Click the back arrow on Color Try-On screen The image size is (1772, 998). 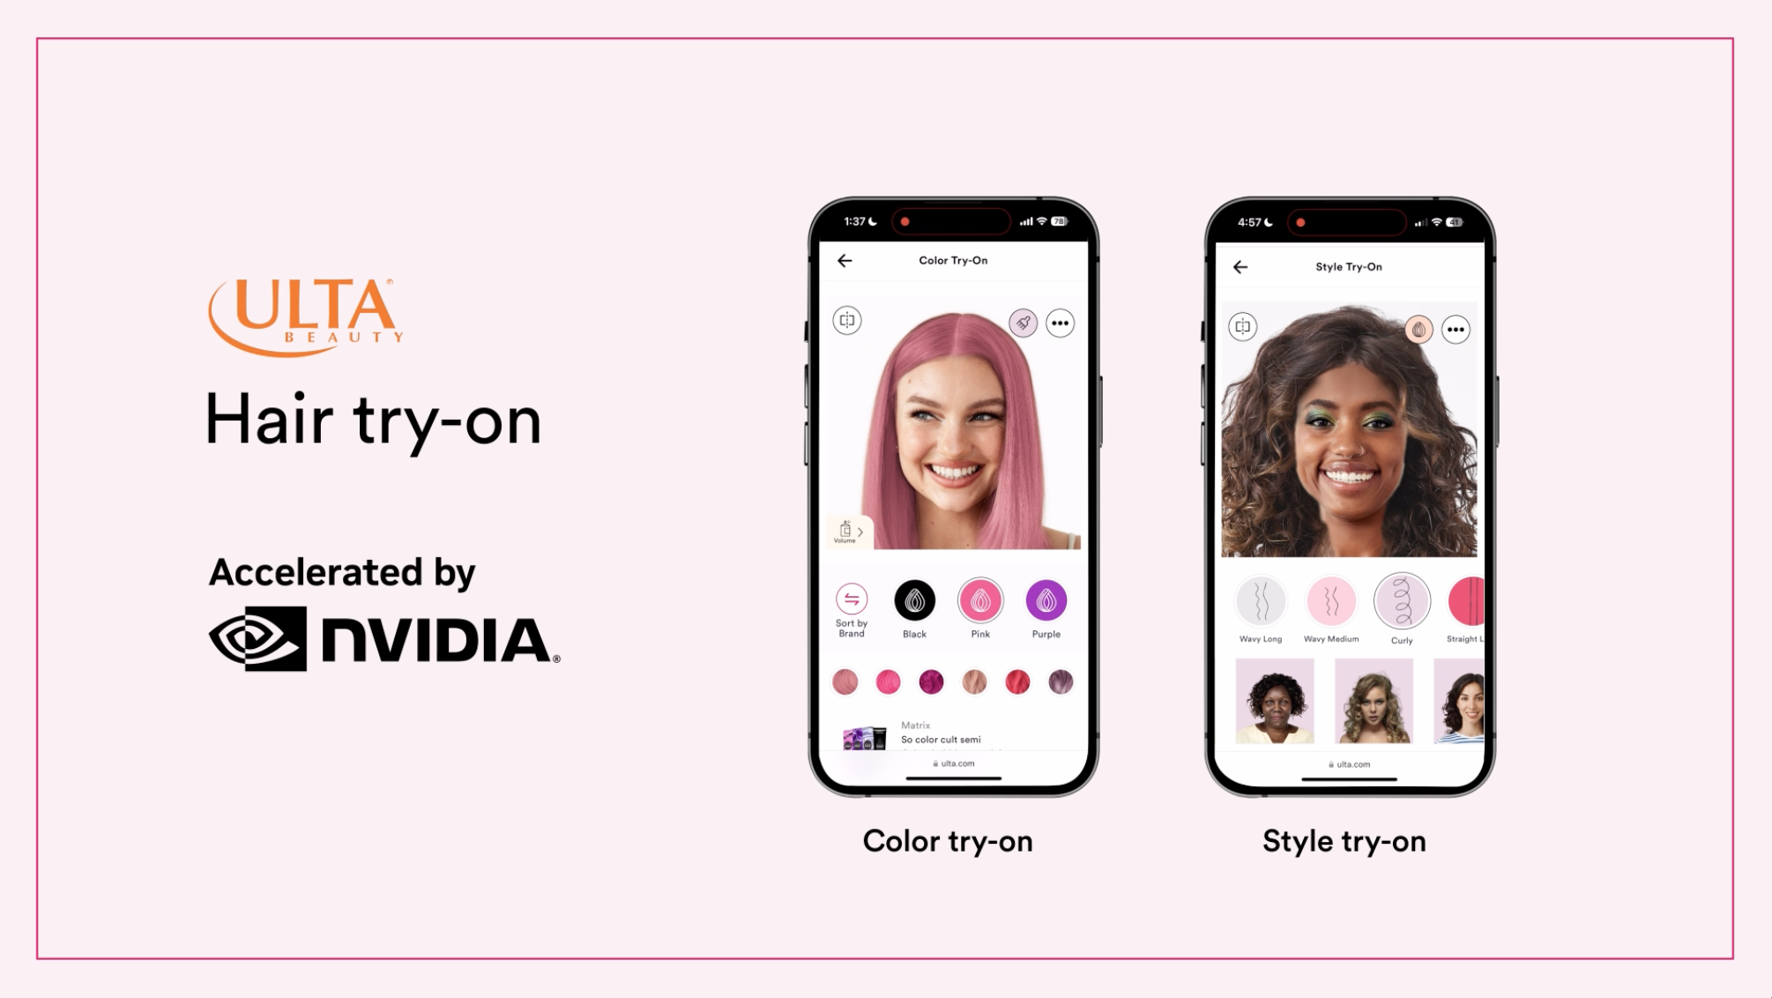[x=845, y=260]
